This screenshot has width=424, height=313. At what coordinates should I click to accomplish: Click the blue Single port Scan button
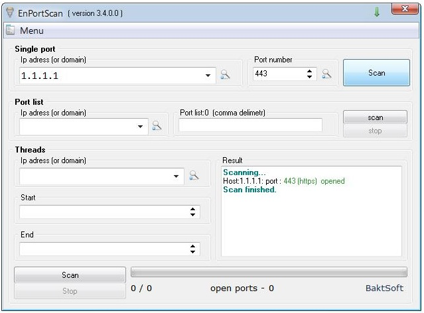(x=376, y=73)
